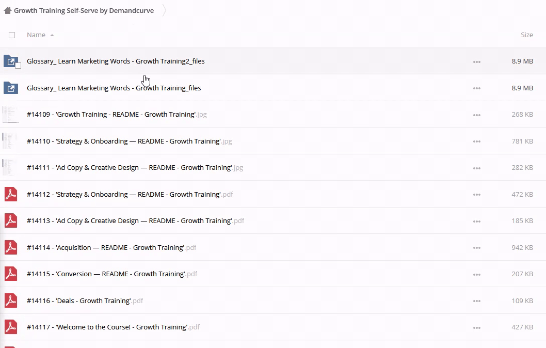Click the PDF icon for #14114 Acquisition README
This screenshot has width=546, height=348.
11,248
